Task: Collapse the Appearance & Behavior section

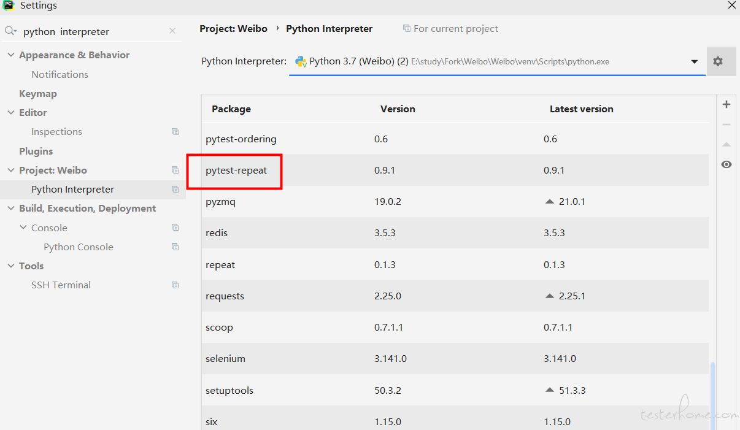Action: coord(10,55)
